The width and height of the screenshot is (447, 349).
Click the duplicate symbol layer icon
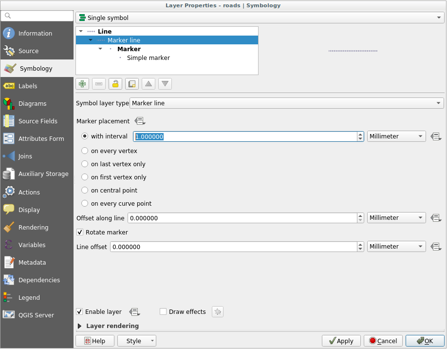click(132, 84)
